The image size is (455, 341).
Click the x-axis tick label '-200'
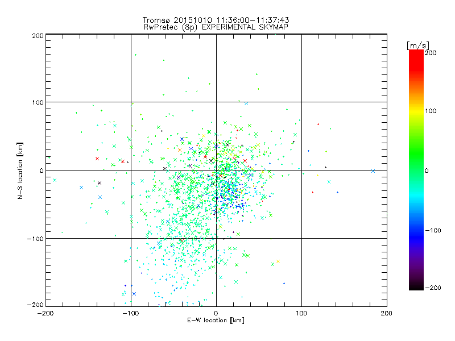tap(45, 313)
